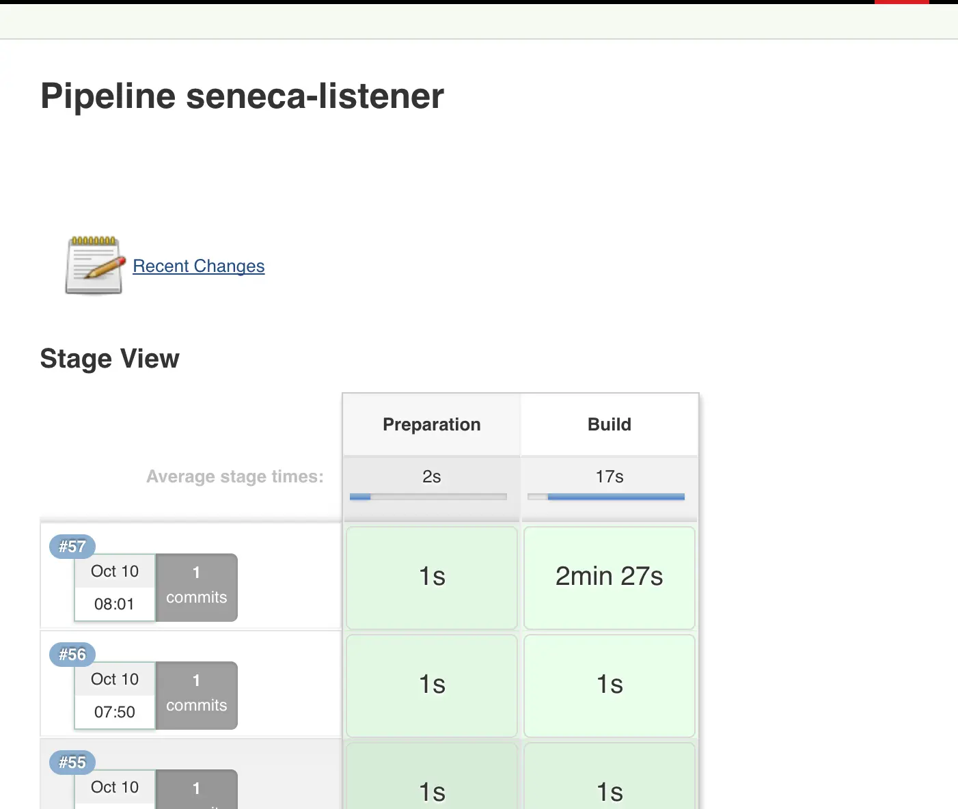Click build #57 date box Oct 10 08:01
Screen dimensions: 958x809
coord(115,588)
